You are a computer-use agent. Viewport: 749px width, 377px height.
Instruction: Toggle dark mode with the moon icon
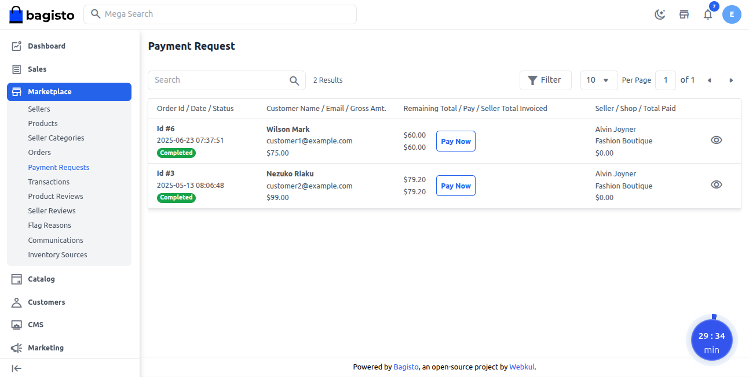click(660, 14)
